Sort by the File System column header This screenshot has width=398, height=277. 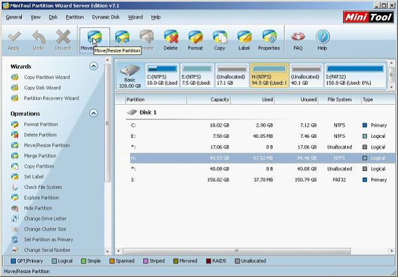pyautogui.click(x=340, y=99)
